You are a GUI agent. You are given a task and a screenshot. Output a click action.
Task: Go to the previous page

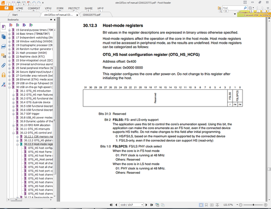tap(117, 205)
